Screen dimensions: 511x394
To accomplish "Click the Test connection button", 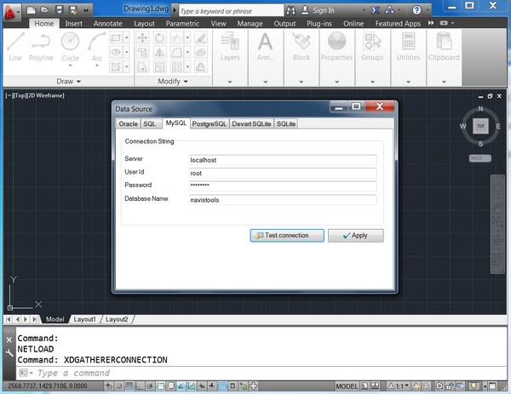I will 287,236.
